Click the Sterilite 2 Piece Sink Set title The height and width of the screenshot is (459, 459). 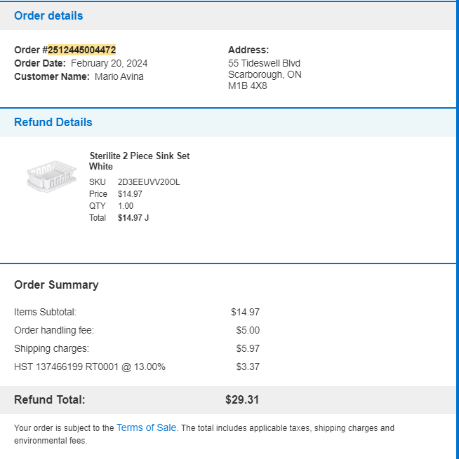coord(140,161)
